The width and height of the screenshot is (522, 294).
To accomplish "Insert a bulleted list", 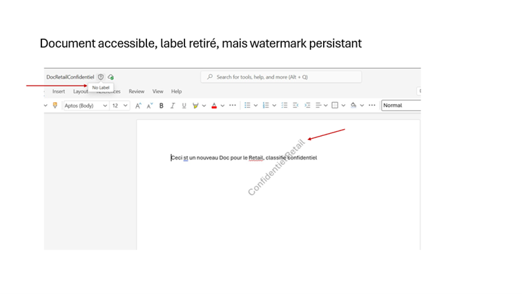I will click(x=248, y=106).
